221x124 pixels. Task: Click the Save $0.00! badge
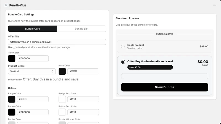pos(150,67)
